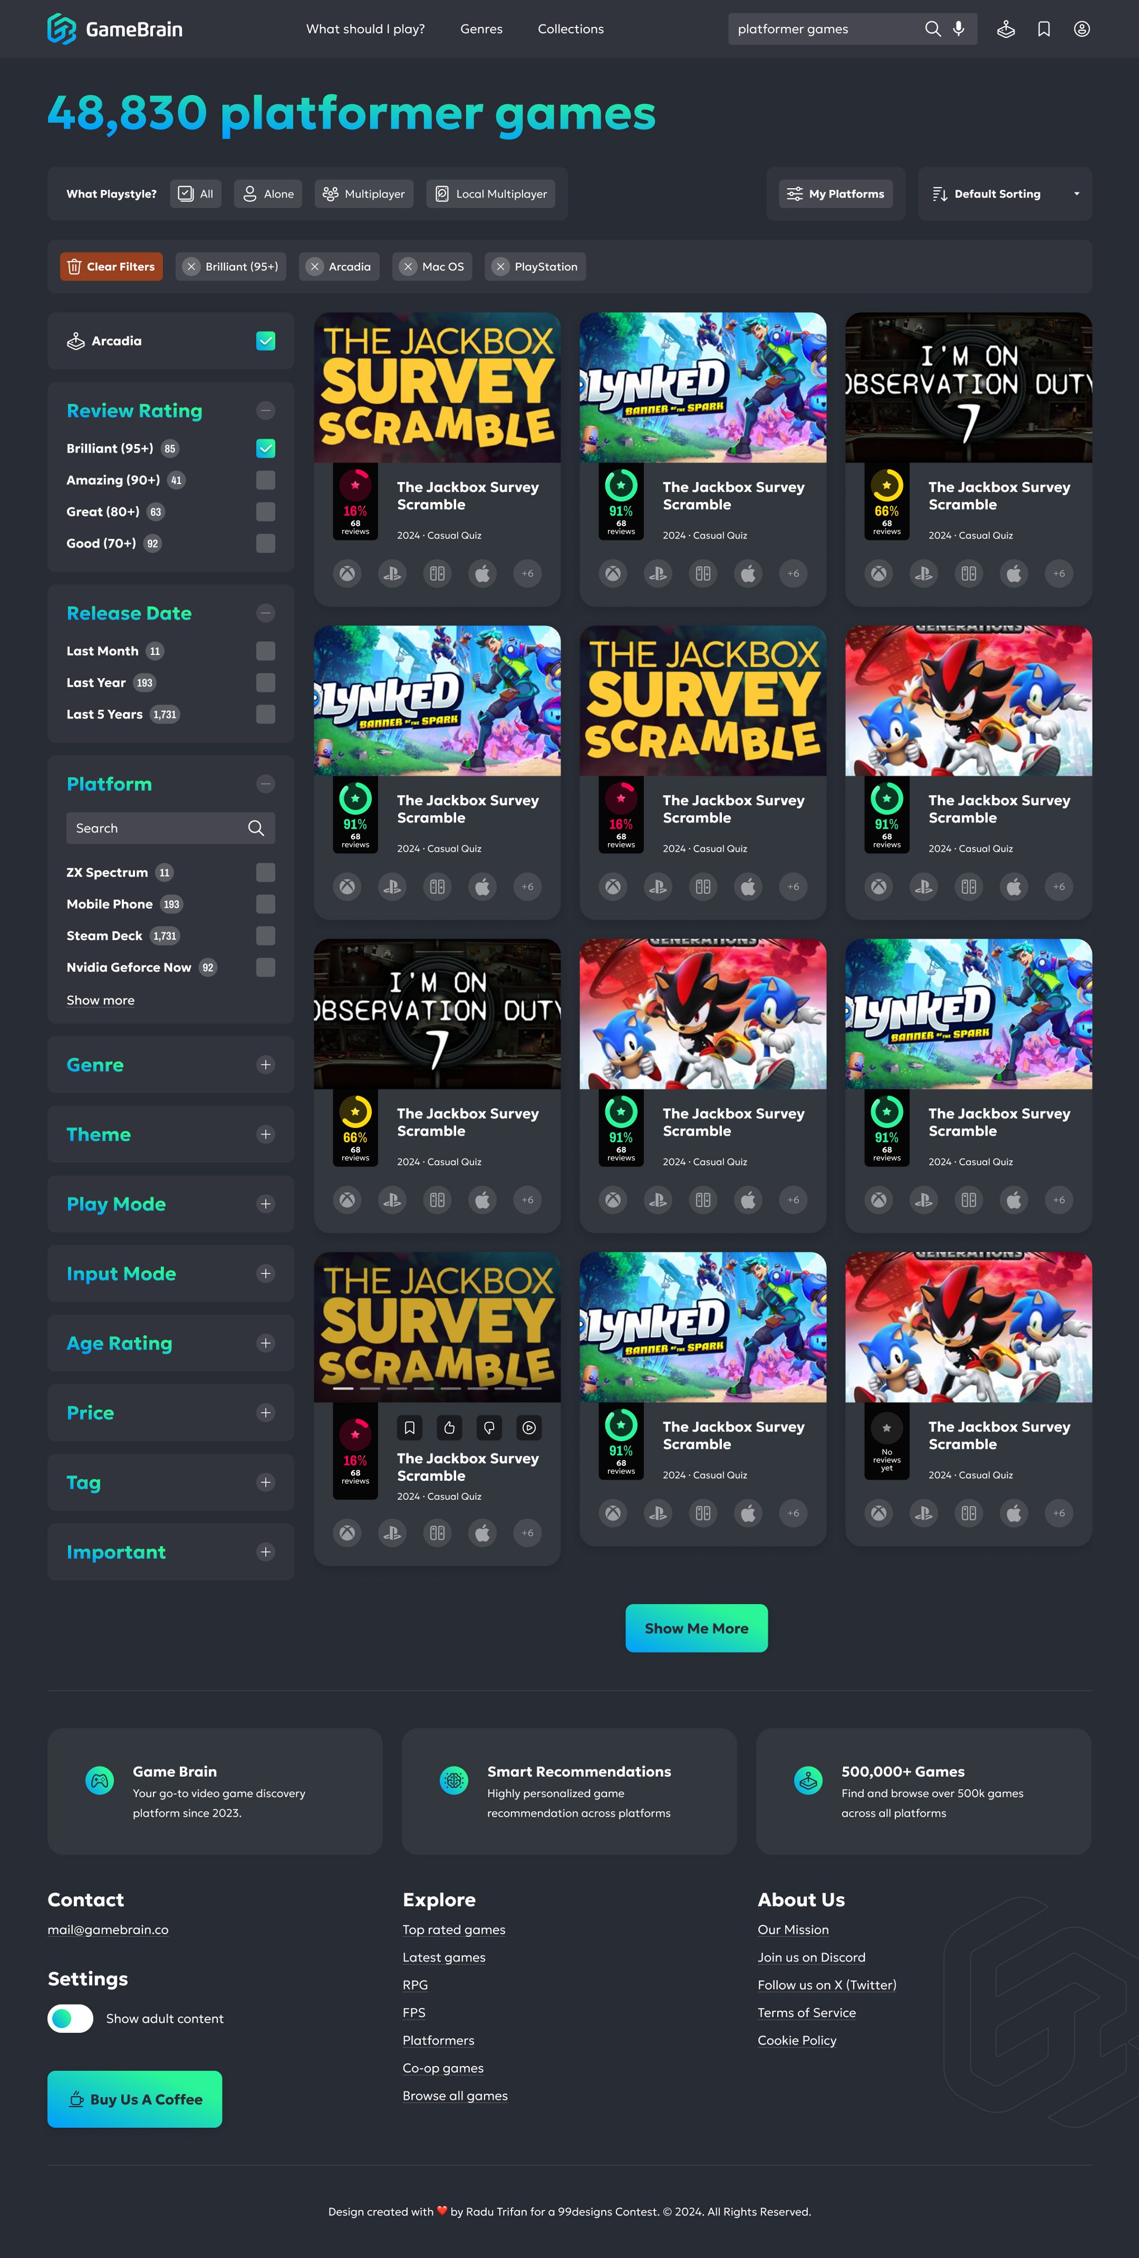Click play video icon on hovered Jackbox card

click(529, 1427)
